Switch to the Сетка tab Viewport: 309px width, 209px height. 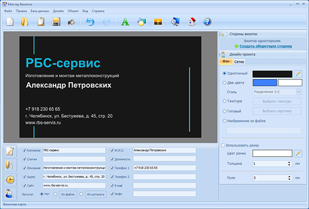239,61
